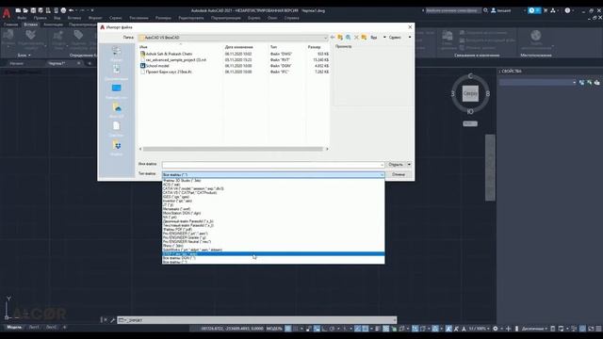Screen dimensions: 603x339
Task: Open the Desktop place in dialog sidebar
Action: [116, 91]
